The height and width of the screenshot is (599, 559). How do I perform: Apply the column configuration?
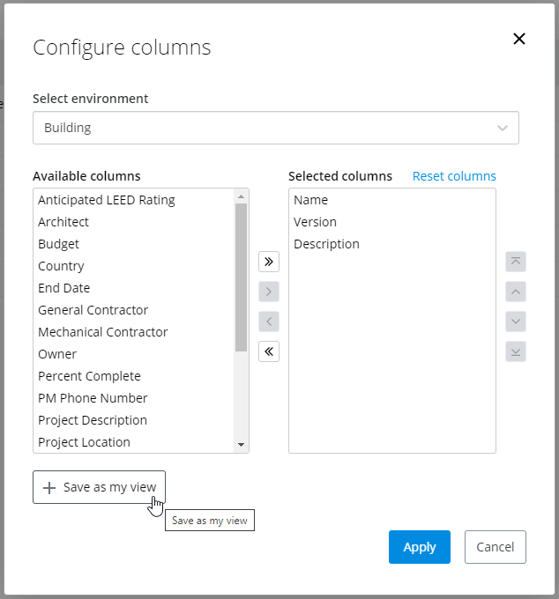419,547
